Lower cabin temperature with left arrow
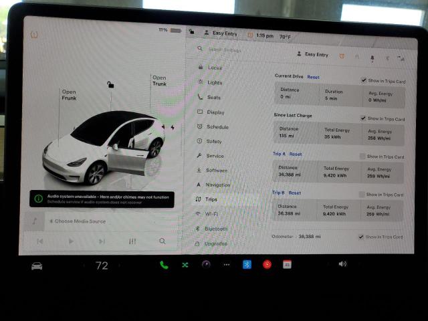The image size is (428, 321). tap(84, 265)
